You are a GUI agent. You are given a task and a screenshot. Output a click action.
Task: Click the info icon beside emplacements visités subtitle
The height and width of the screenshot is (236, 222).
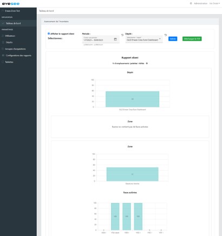(x=147, y=63)
